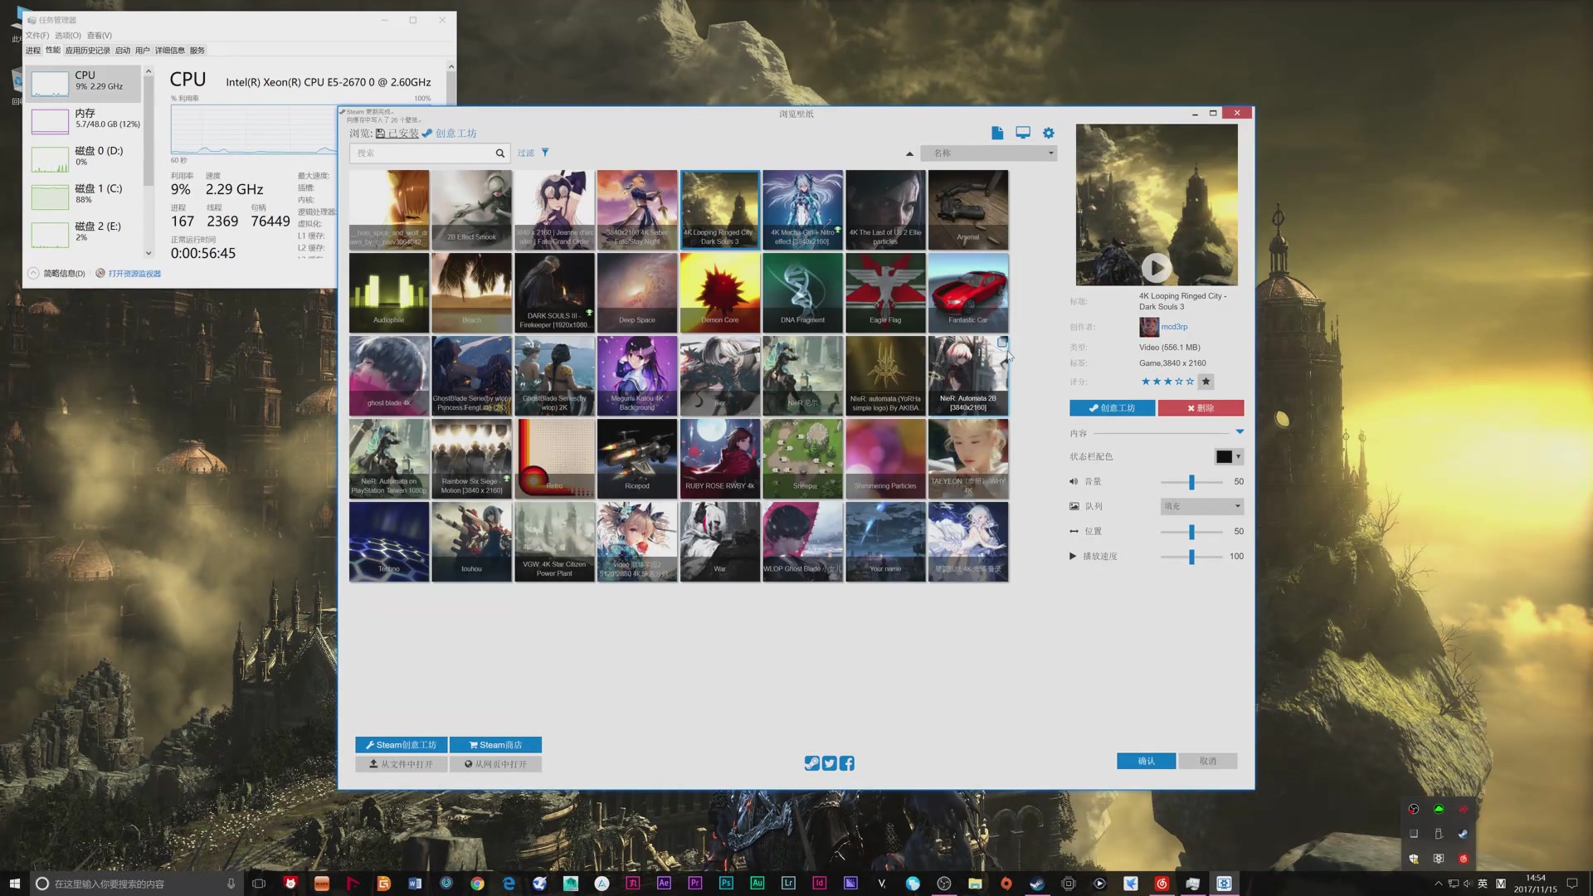1593x896 pixels.
Task: Select the DNA Fragment wallpaper
Action: click(802, 293)
